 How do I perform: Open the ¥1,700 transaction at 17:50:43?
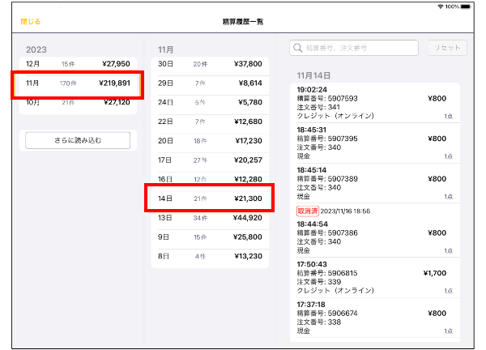[x=374, y=277]
